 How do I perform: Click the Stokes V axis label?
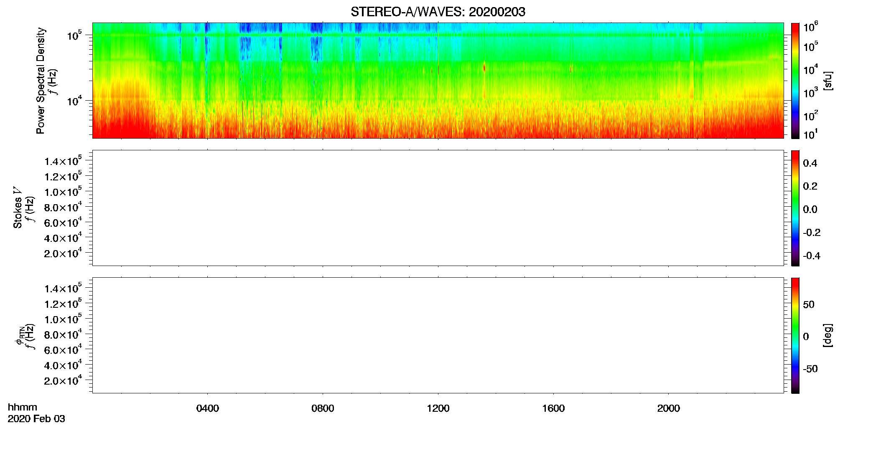pos(18,208)
